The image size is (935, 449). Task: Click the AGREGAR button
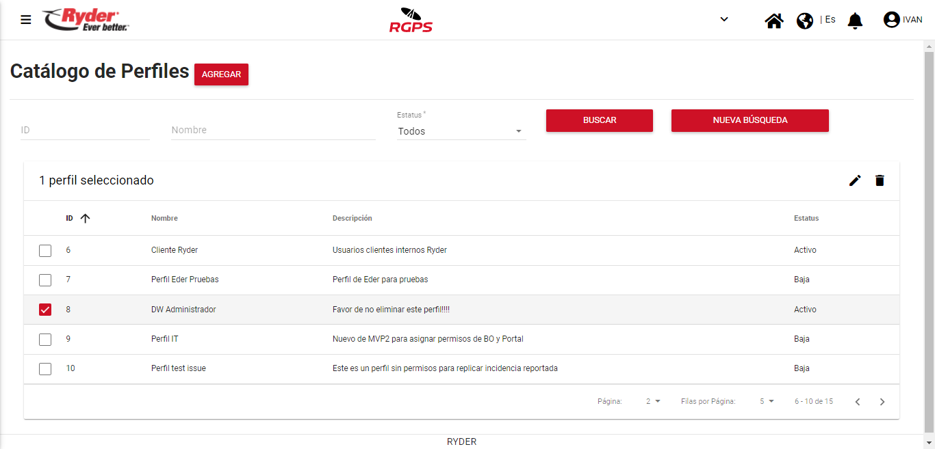(x=221, y=74)
